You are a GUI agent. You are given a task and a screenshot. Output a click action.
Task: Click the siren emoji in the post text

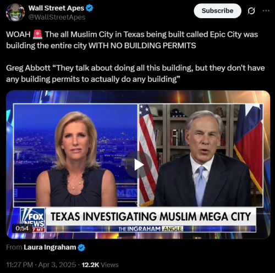point(37,35)
